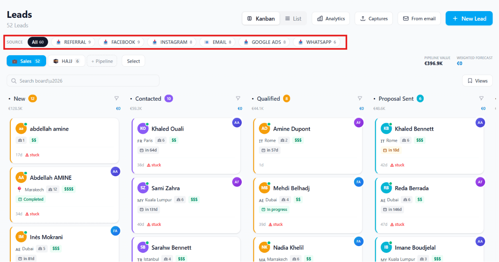Click FA assignee badge on Mehdi Belhadj card

tap(359, 182)
